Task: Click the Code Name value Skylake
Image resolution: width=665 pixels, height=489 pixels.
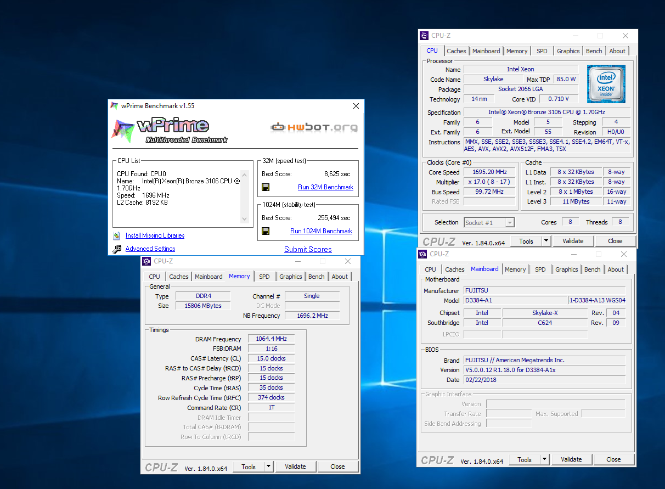Action: [x=493, y=79]
